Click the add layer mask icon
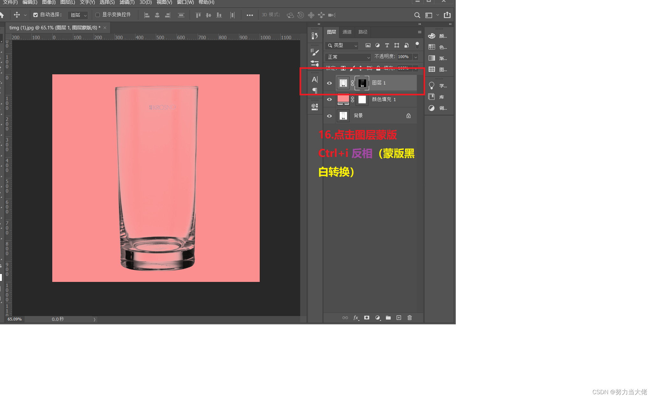 click(367, 318)
